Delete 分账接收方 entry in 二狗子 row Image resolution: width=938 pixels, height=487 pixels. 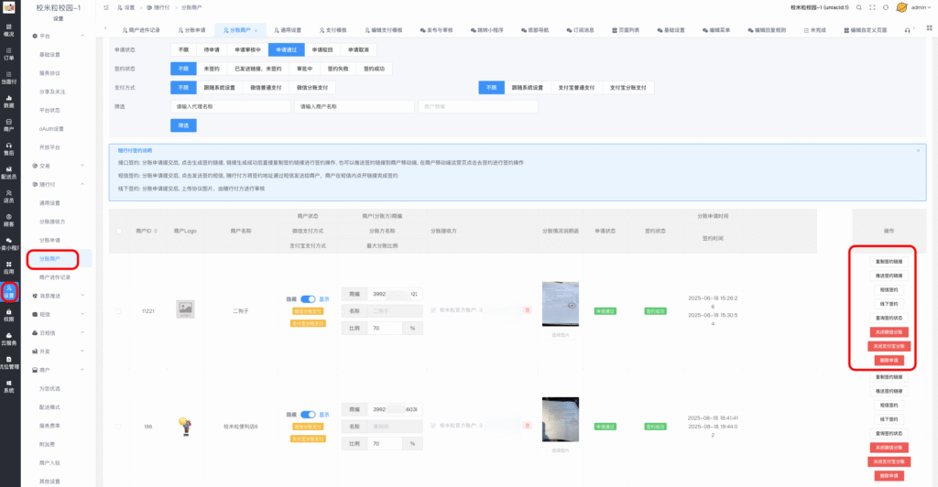[527, 310]
